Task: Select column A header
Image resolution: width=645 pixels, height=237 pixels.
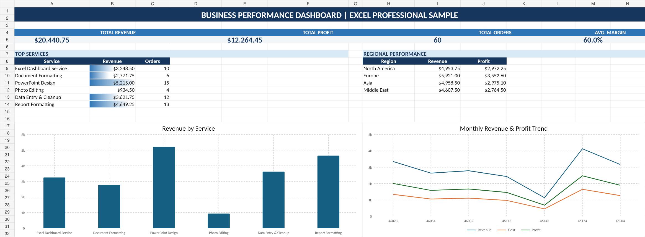Action: point(52,4)
